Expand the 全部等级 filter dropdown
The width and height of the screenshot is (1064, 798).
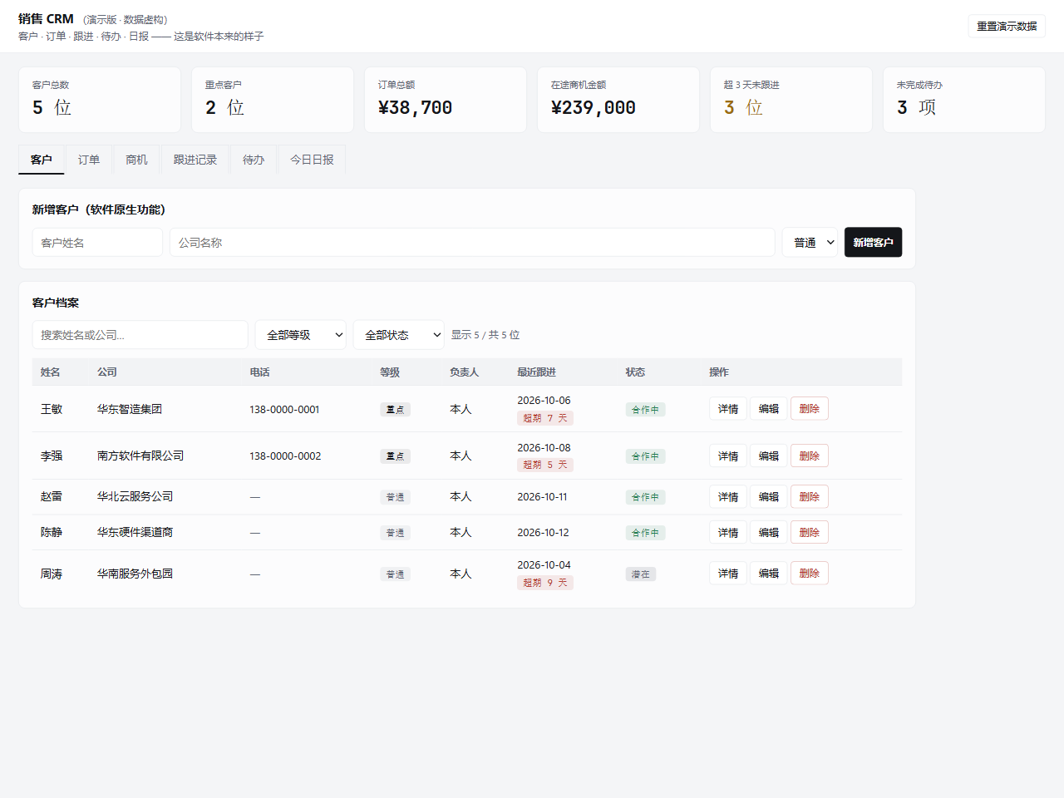(301, 335)
